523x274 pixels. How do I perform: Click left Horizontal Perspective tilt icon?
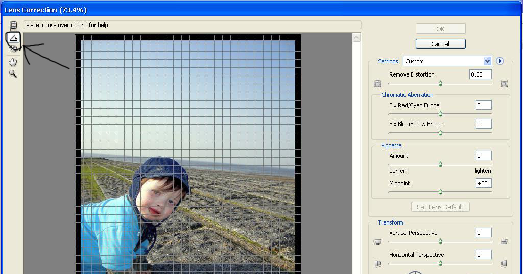pos(377,264)
